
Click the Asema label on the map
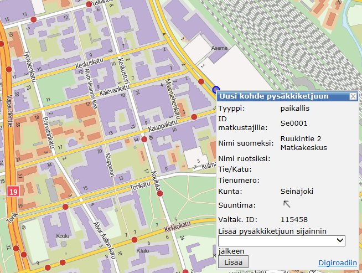tap(219, 48)
